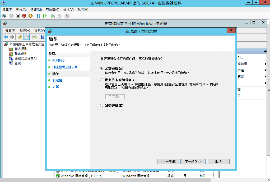
Task: Maximize the firewall window
Action: pos(254,22)
